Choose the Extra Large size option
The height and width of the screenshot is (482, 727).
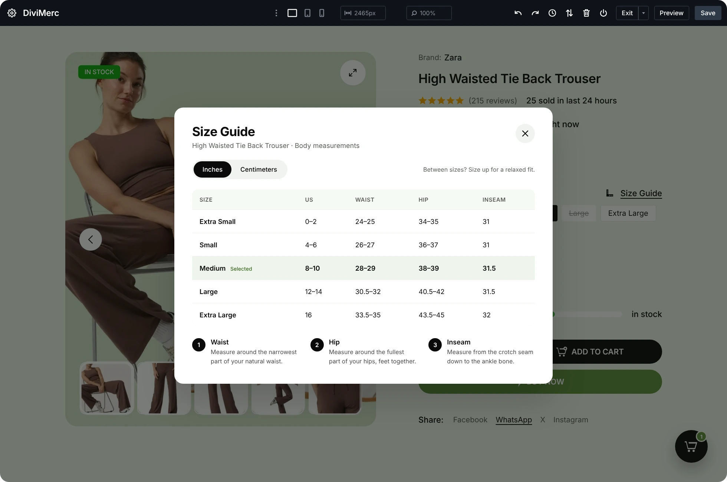628,213
